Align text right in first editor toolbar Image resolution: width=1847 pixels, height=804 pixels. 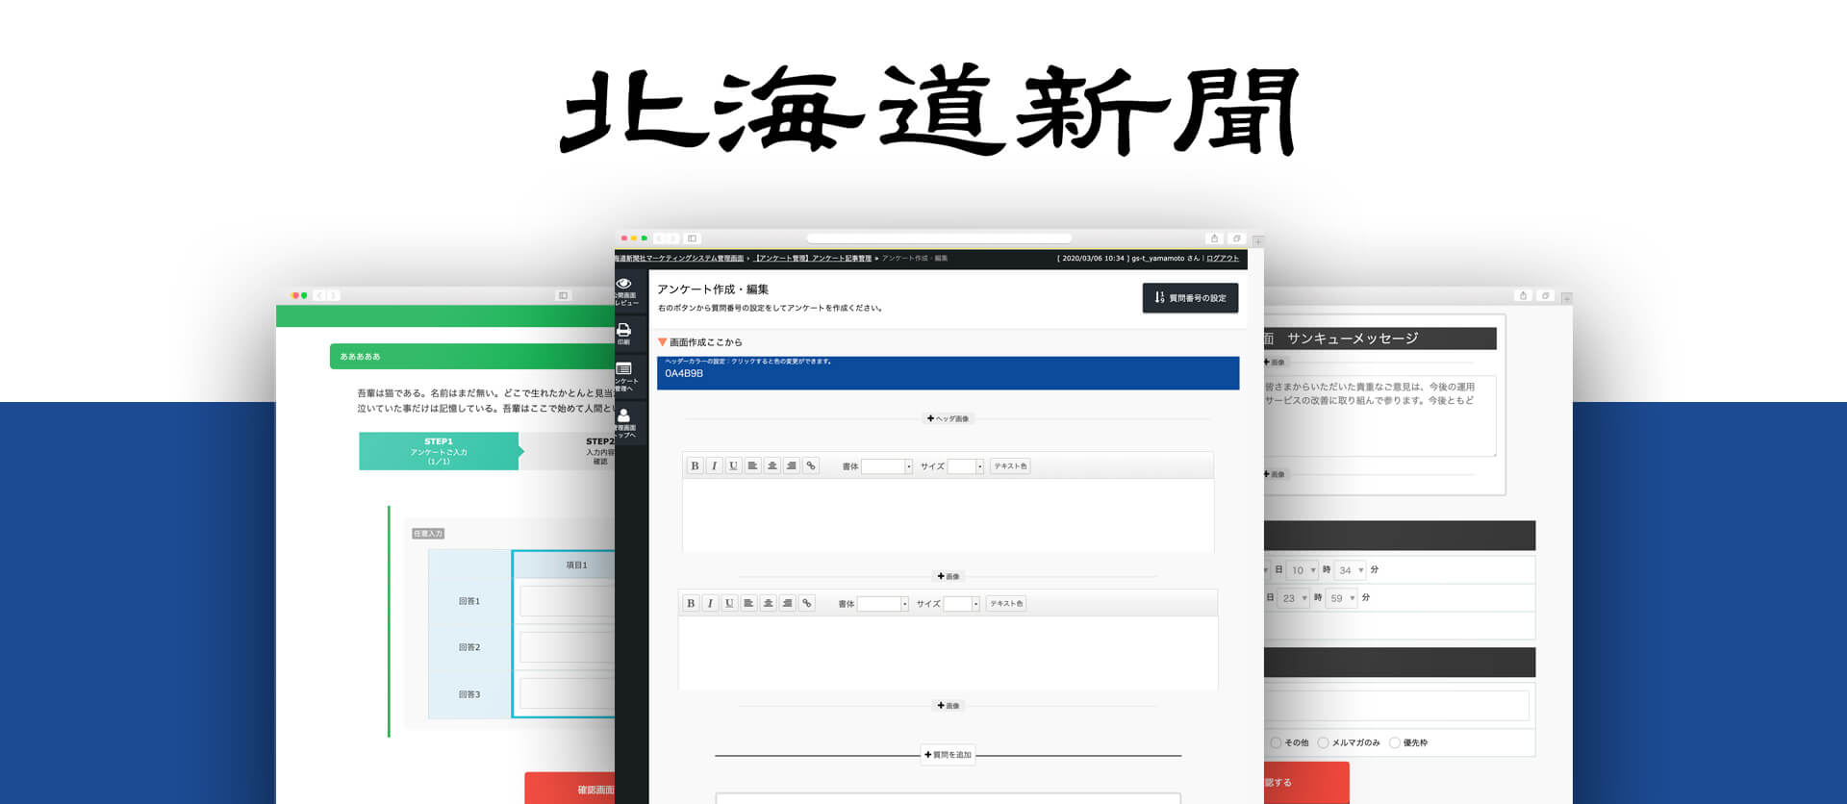coord(791,465)
